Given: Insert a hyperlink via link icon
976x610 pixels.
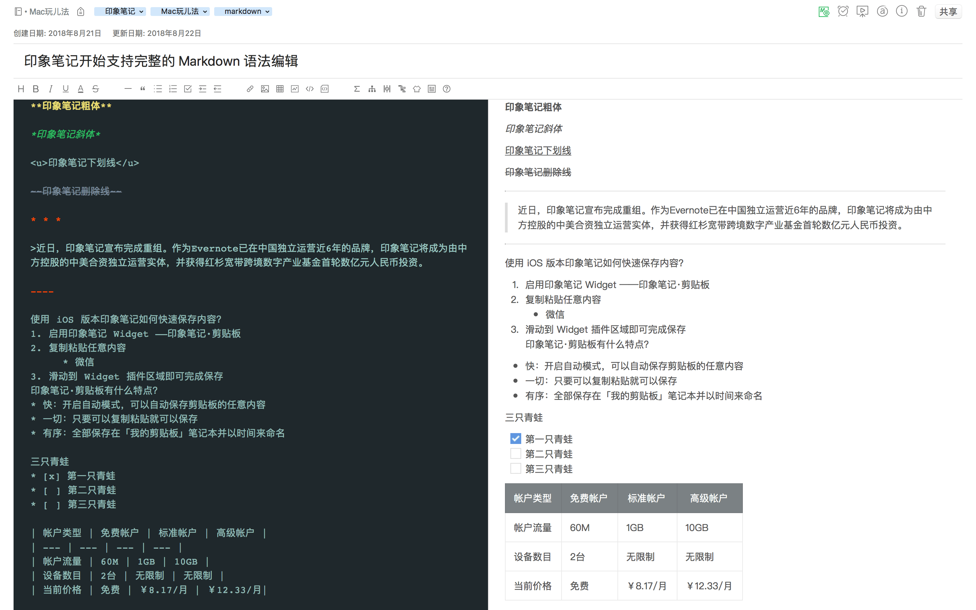Looking at the screenshot, I should (250, 89).
